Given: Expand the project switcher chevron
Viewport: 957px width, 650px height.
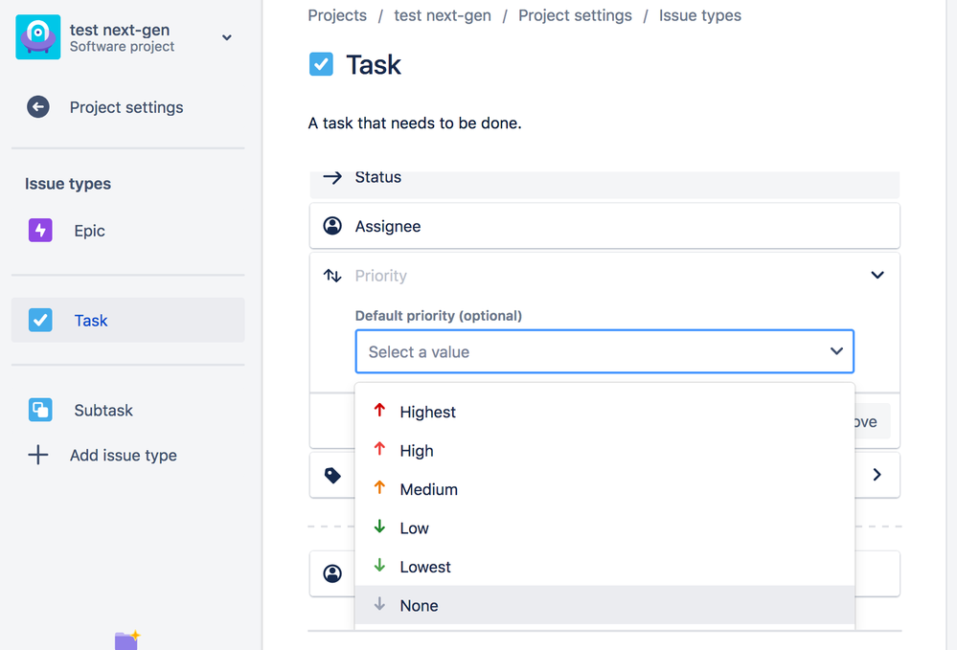Looking at the screenshot, I should pos(227,37).
